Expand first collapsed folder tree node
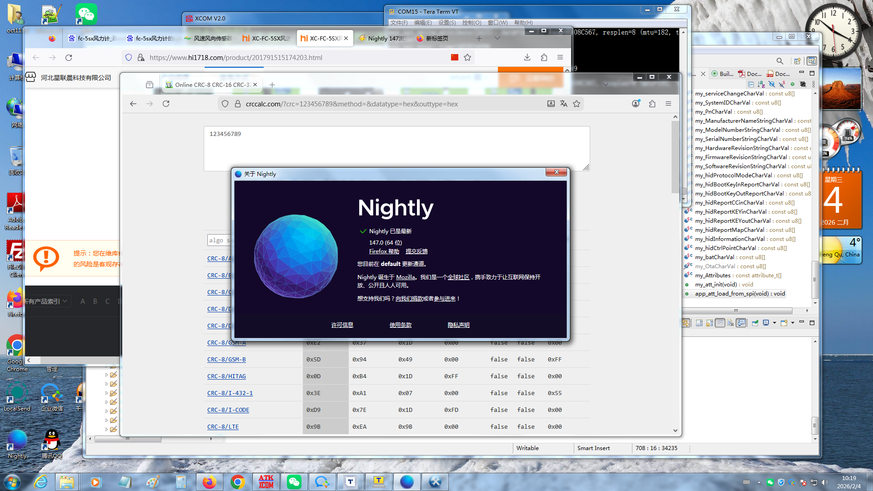 pos(106,375)
